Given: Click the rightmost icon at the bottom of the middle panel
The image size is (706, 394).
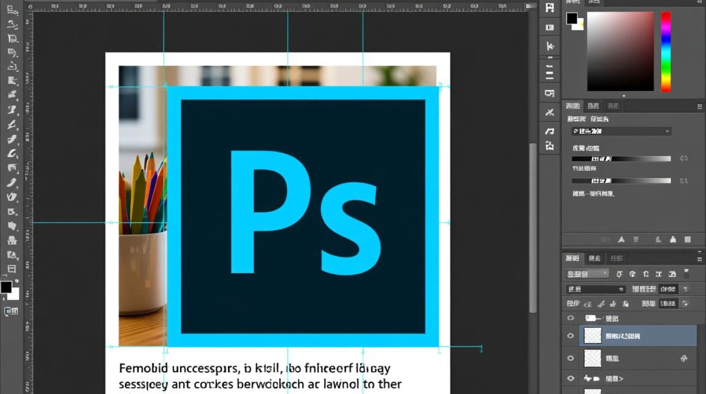Looking at the screenshot, I should 688,239.
